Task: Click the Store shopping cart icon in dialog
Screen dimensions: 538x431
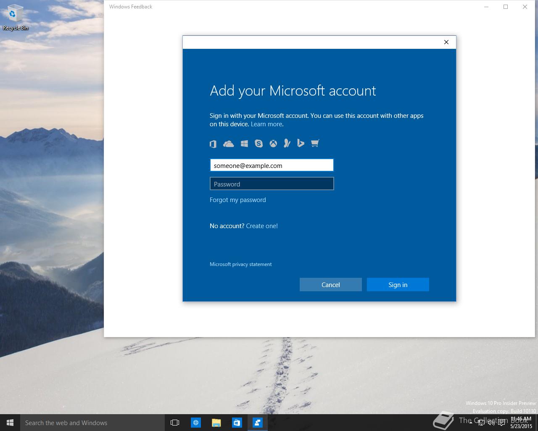Action: (x=315, y=144)
